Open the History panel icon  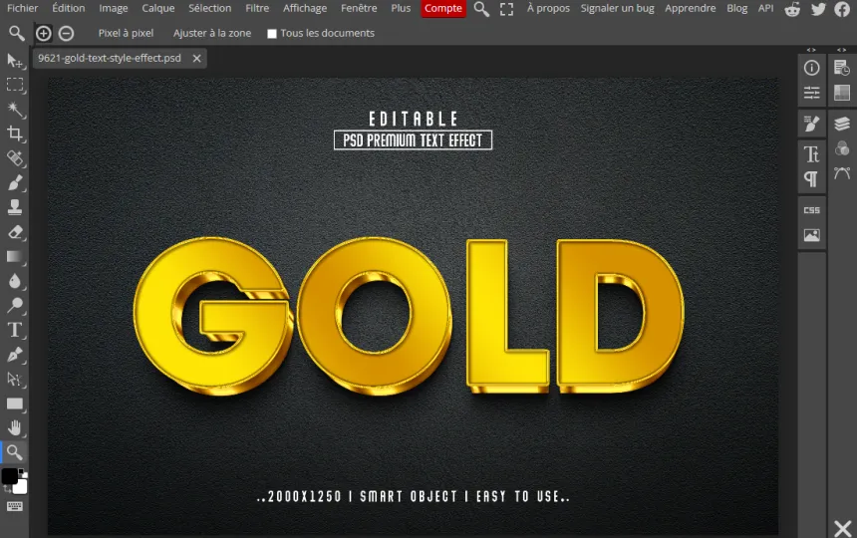point(842,68)
